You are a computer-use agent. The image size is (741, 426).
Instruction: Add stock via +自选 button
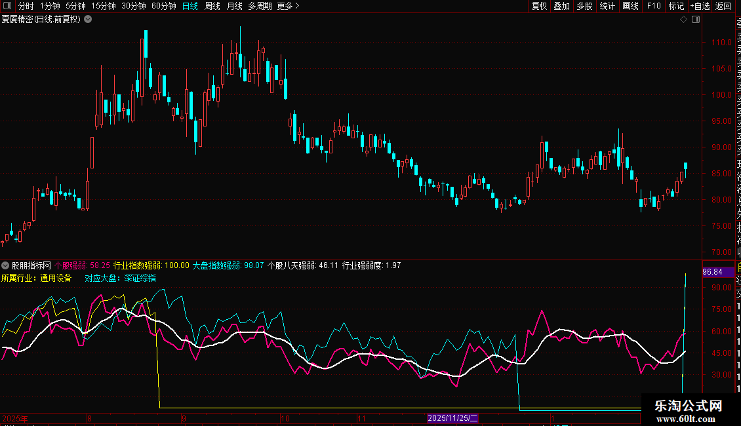point(700,7)
